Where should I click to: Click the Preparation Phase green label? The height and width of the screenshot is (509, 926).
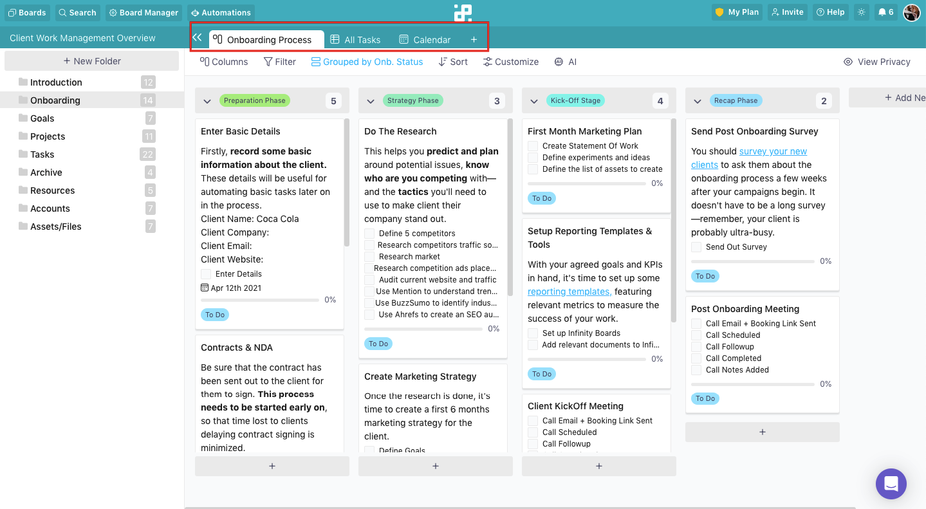(255, 100)
